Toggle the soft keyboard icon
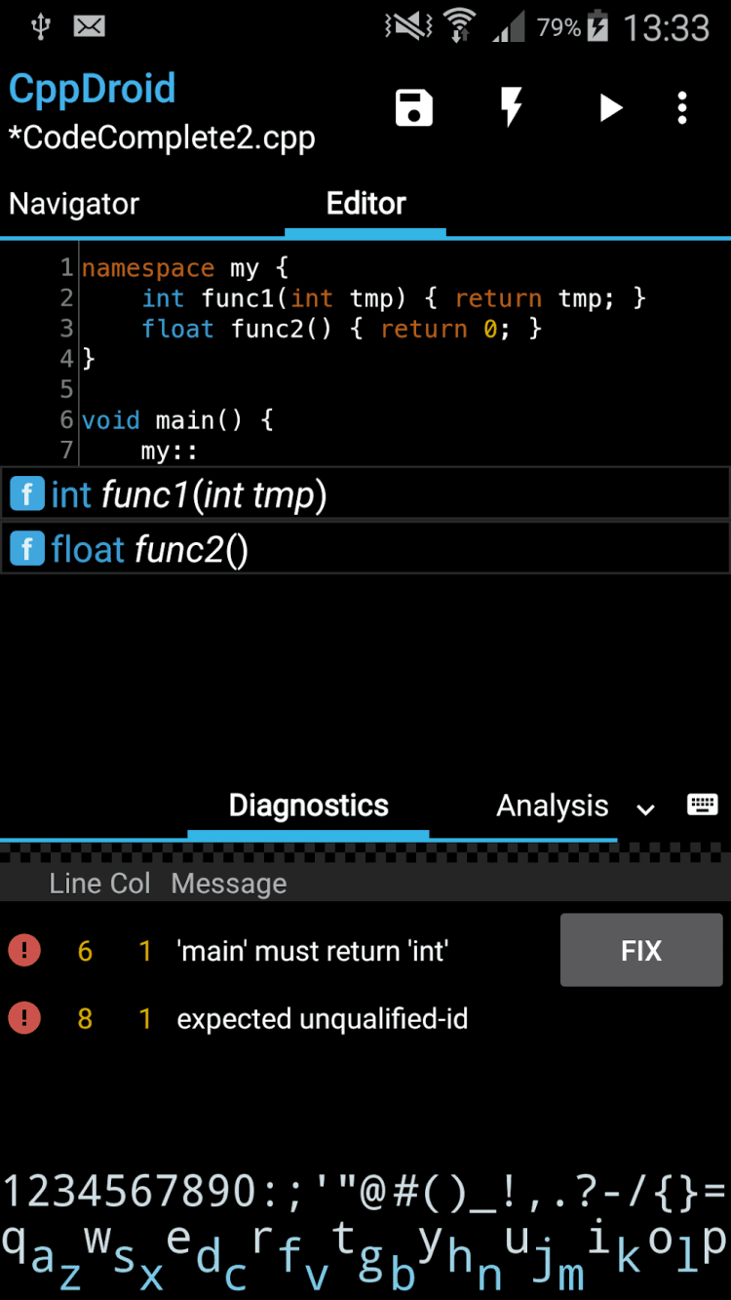731x1300 pixels. (x=702, y=806)
